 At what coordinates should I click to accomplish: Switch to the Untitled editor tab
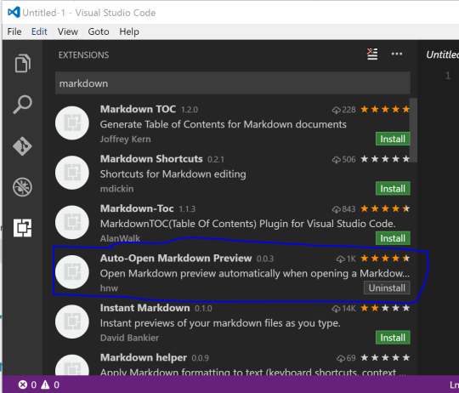[442, 54]
